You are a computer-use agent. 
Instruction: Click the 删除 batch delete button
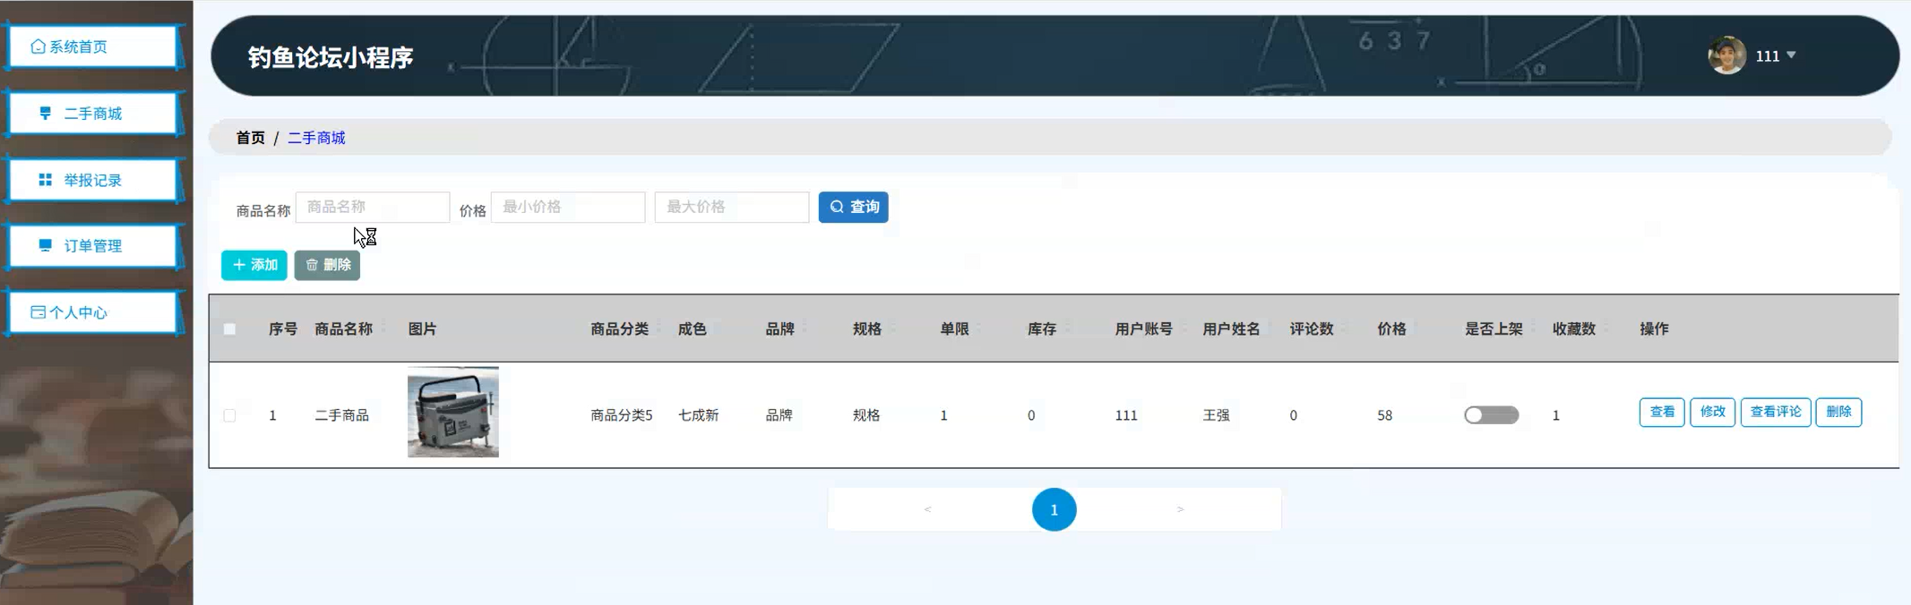[x=327, y=265]
